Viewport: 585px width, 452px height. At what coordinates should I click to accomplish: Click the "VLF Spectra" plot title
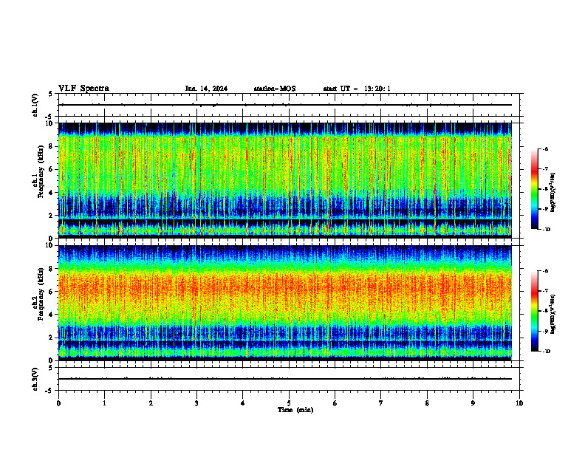[x=83, y=89]
